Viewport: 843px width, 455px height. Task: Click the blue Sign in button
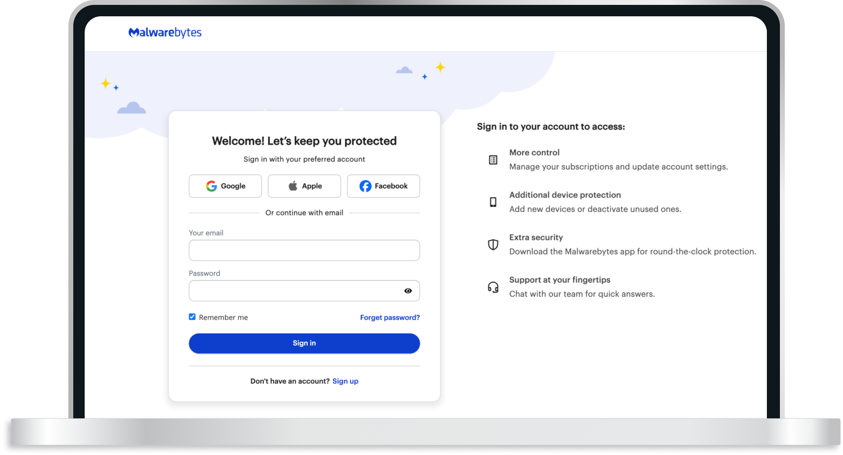(304, 343)
